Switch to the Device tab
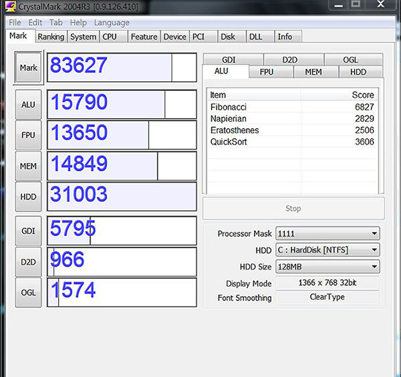 tap(175, 37)
